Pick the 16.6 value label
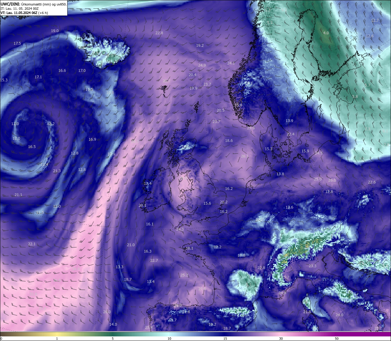This screenshot has height=341, width=391. tap(62, 71)
